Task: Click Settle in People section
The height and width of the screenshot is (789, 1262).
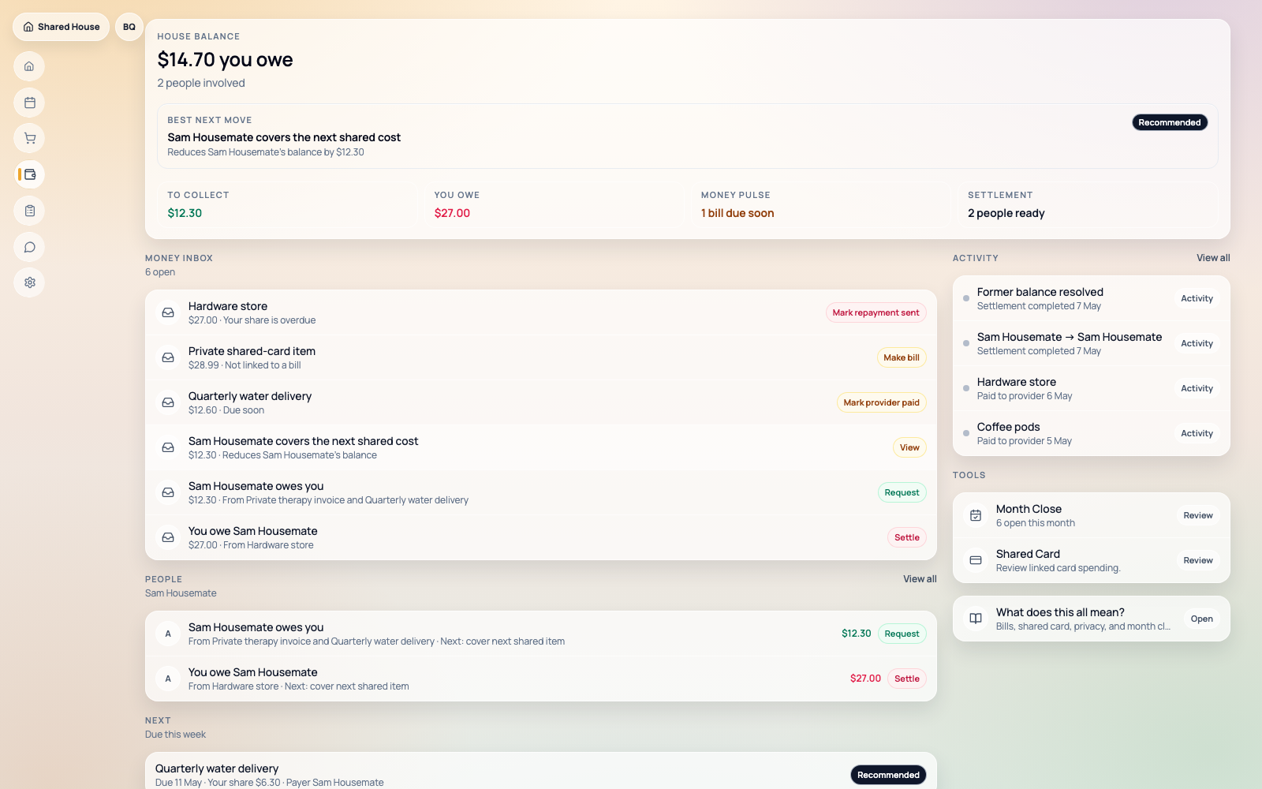Action: pyautogui.click(x=907, y=679)
